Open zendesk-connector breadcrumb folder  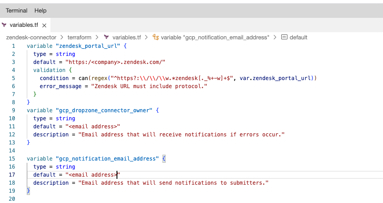click(31, 38)
